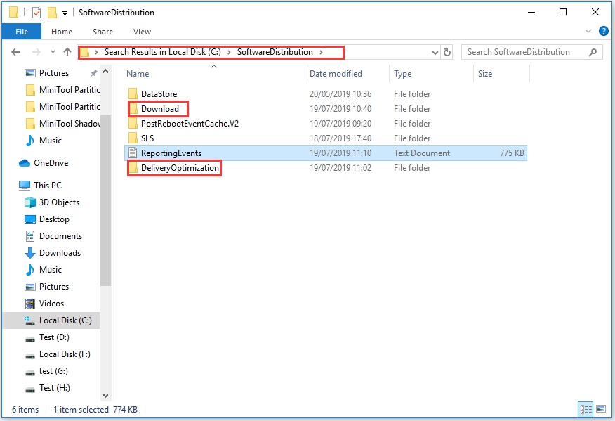Click the SoftwareDistribution breadcrumb segment
The height and width of the screenshot is (421, 615).
tap(275, 52)
